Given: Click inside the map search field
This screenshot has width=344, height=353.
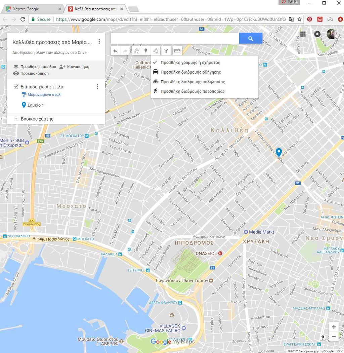Looking at the screenshot, I should [x=175, y=39].
